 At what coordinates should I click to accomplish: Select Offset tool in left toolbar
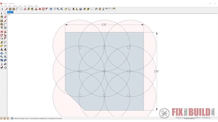click(5, 38)
